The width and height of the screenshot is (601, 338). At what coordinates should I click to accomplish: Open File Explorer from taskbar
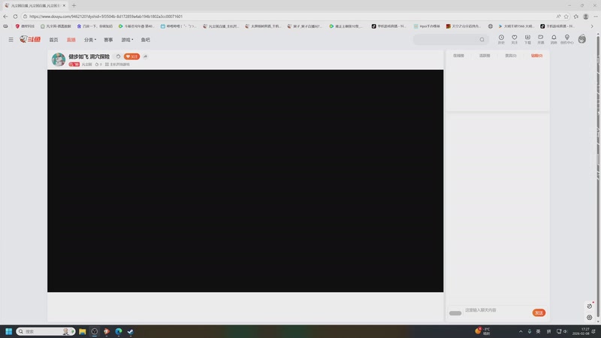click(x=83, y=331)
